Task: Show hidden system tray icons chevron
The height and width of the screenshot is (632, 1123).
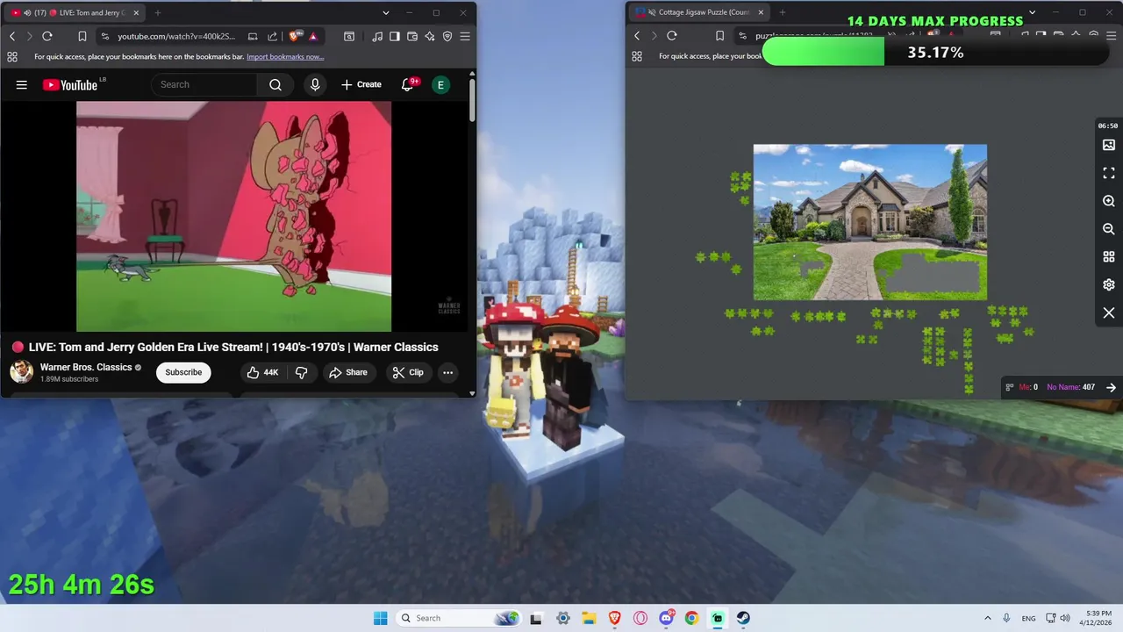Action: click(x=987, y=618)
